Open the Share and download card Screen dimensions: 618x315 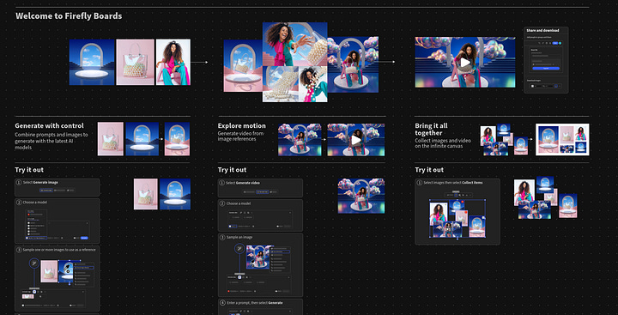(546, 60)
